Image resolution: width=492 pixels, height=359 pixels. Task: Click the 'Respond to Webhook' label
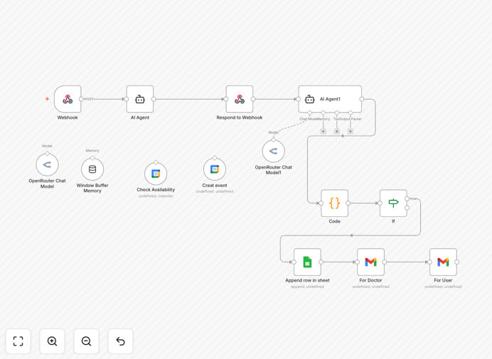240,118
